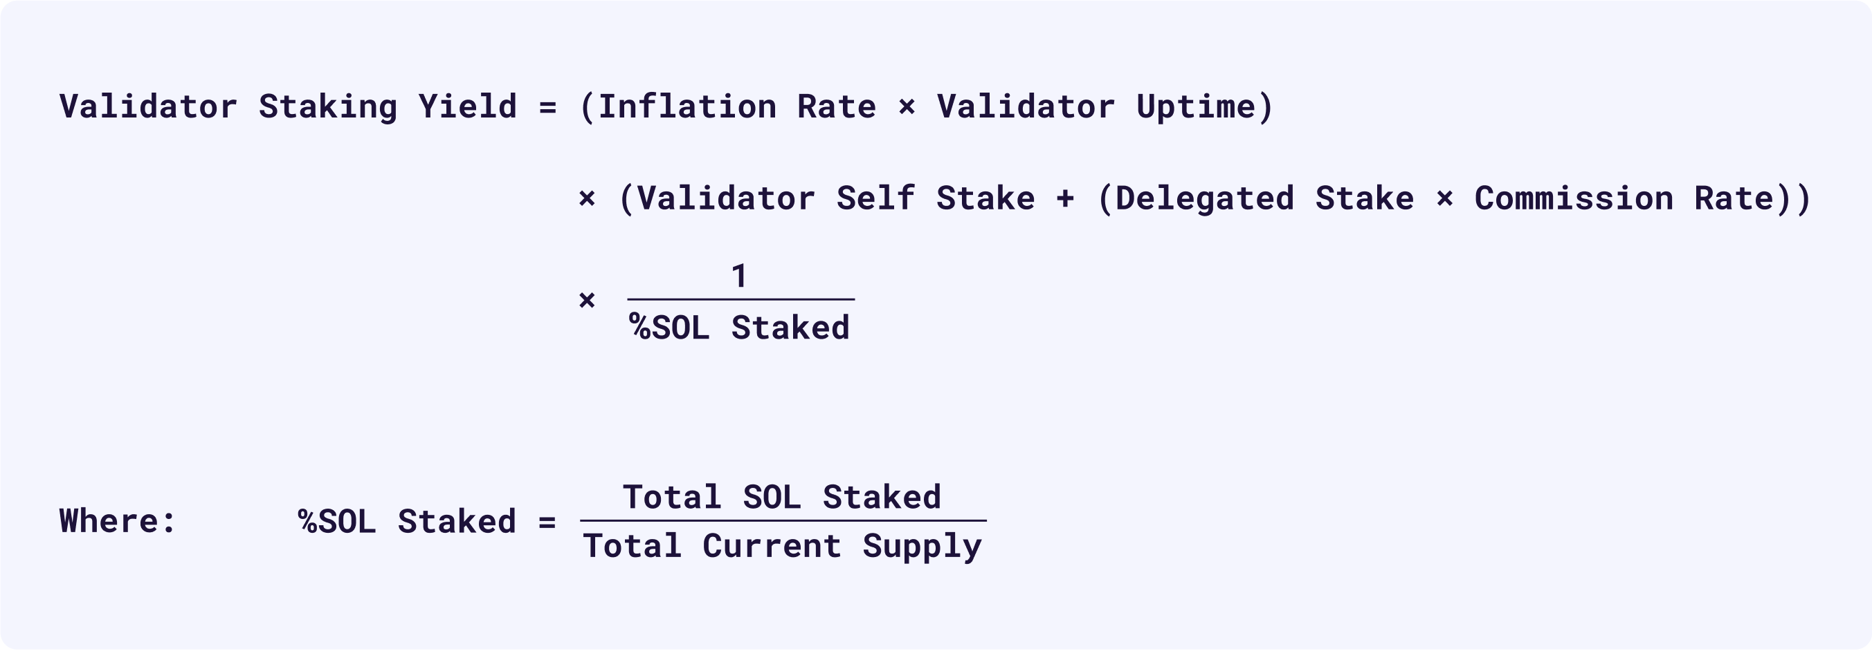Click the multiplication sign before 'Commission Rate'
The height and width of the screenshot is (651, 1872).
[x=1445, y=198]
